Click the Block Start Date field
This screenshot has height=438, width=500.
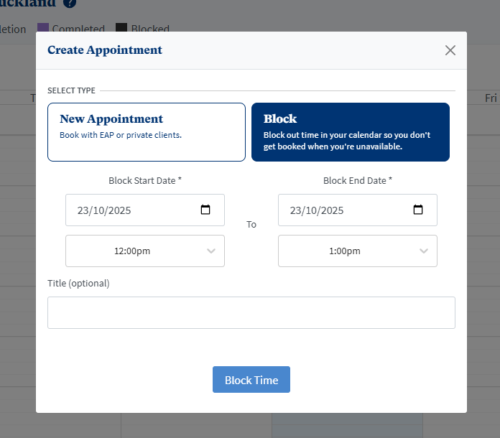click(x=133, y=210)
